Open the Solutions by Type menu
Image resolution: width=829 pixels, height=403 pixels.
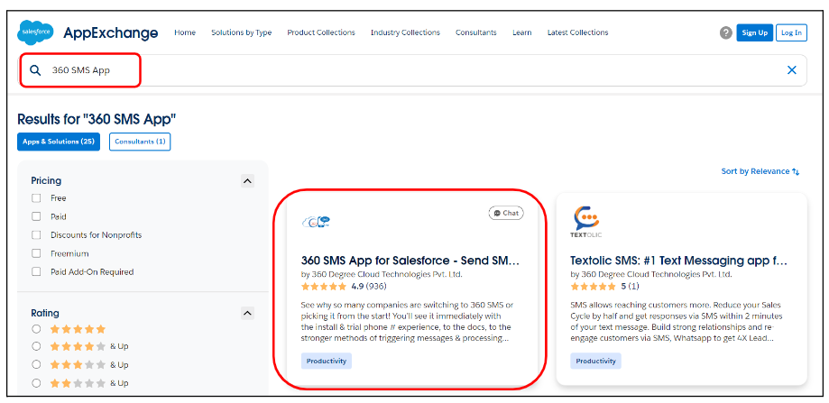pyautogui.click(x=241, y=32)
